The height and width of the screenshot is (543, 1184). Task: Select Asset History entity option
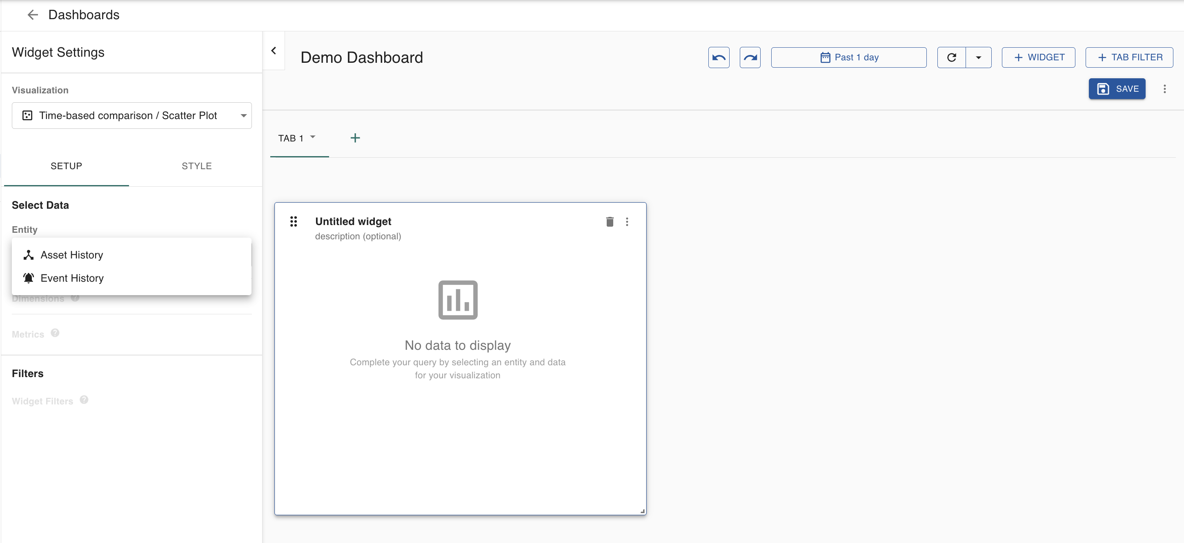(x=72, y=255)
